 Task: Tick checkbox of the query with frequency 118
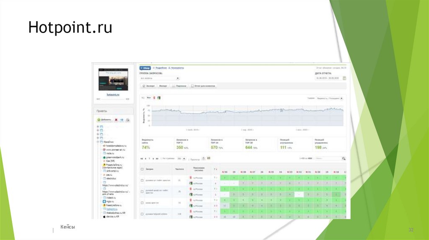coord(142,214)
